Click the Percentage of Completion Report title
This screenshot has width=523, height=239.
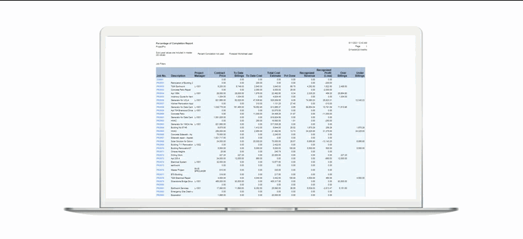pyautogui.click(x=175, y=43)
